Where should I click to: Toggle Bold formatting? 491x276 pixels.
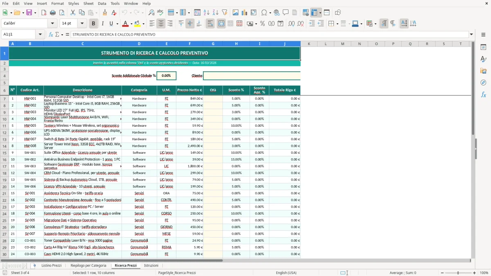click(x=94, y=24)
